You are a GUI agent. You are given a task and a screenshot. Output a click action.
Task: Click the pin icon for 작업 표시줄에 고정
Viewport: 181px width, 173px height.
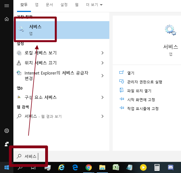pos(122,108)
